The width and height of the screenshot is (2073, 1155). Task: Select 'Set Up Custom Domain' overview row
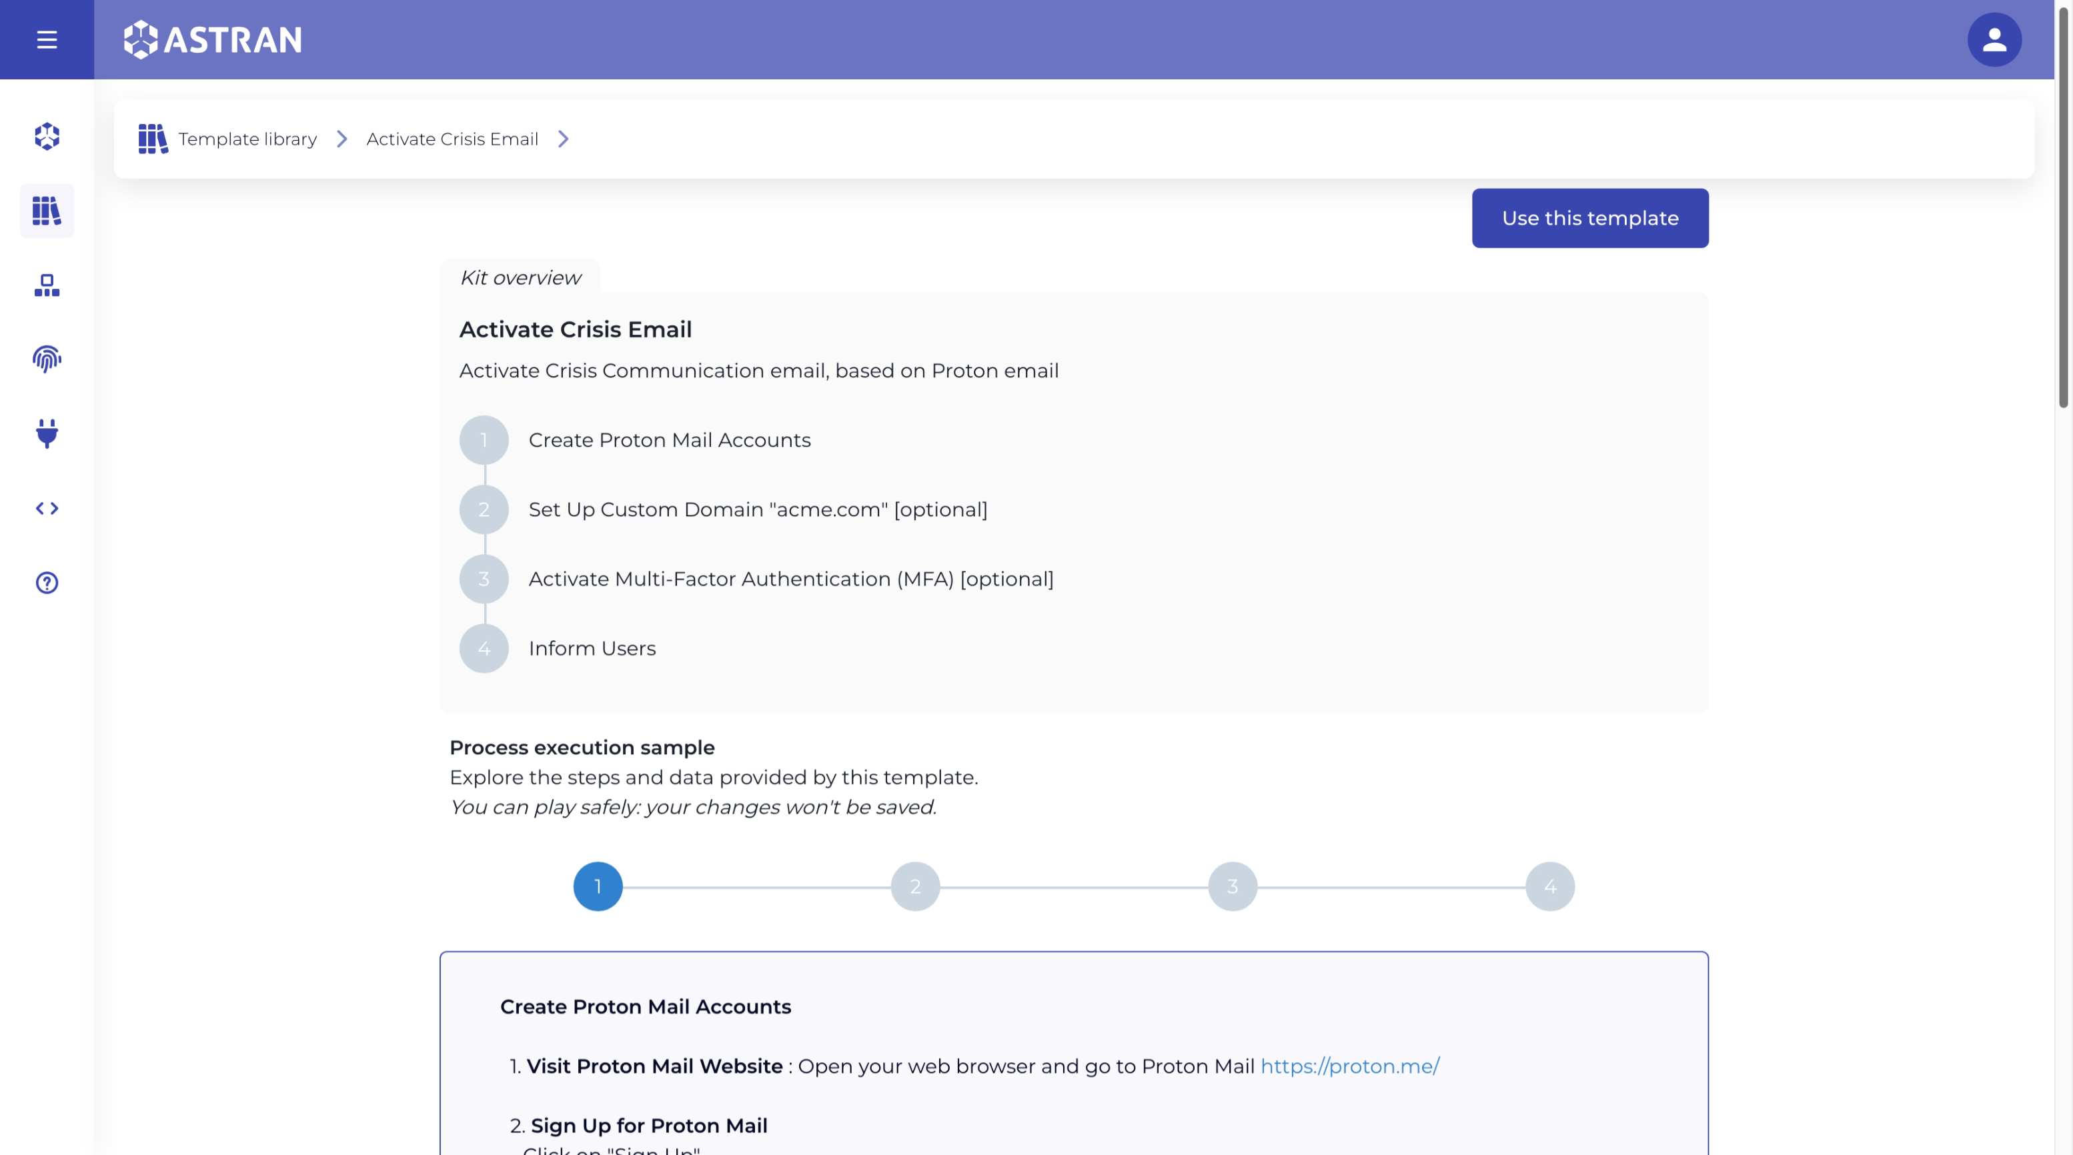point(758,510)
